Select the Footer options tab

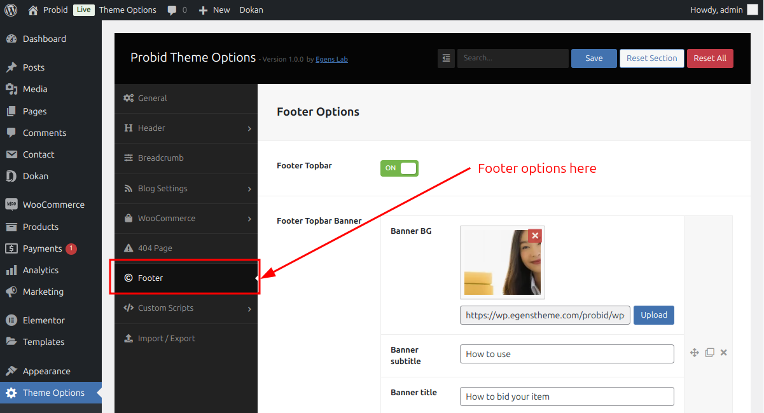coord(186,278)
